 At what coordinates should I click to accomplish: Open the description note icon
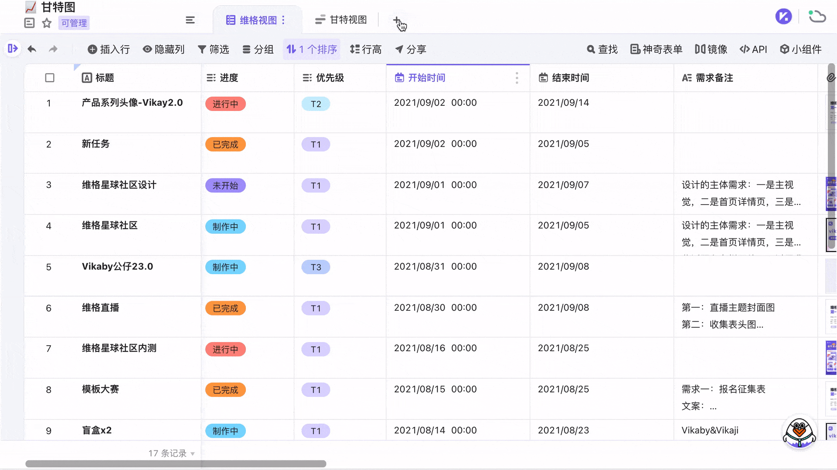29,23
